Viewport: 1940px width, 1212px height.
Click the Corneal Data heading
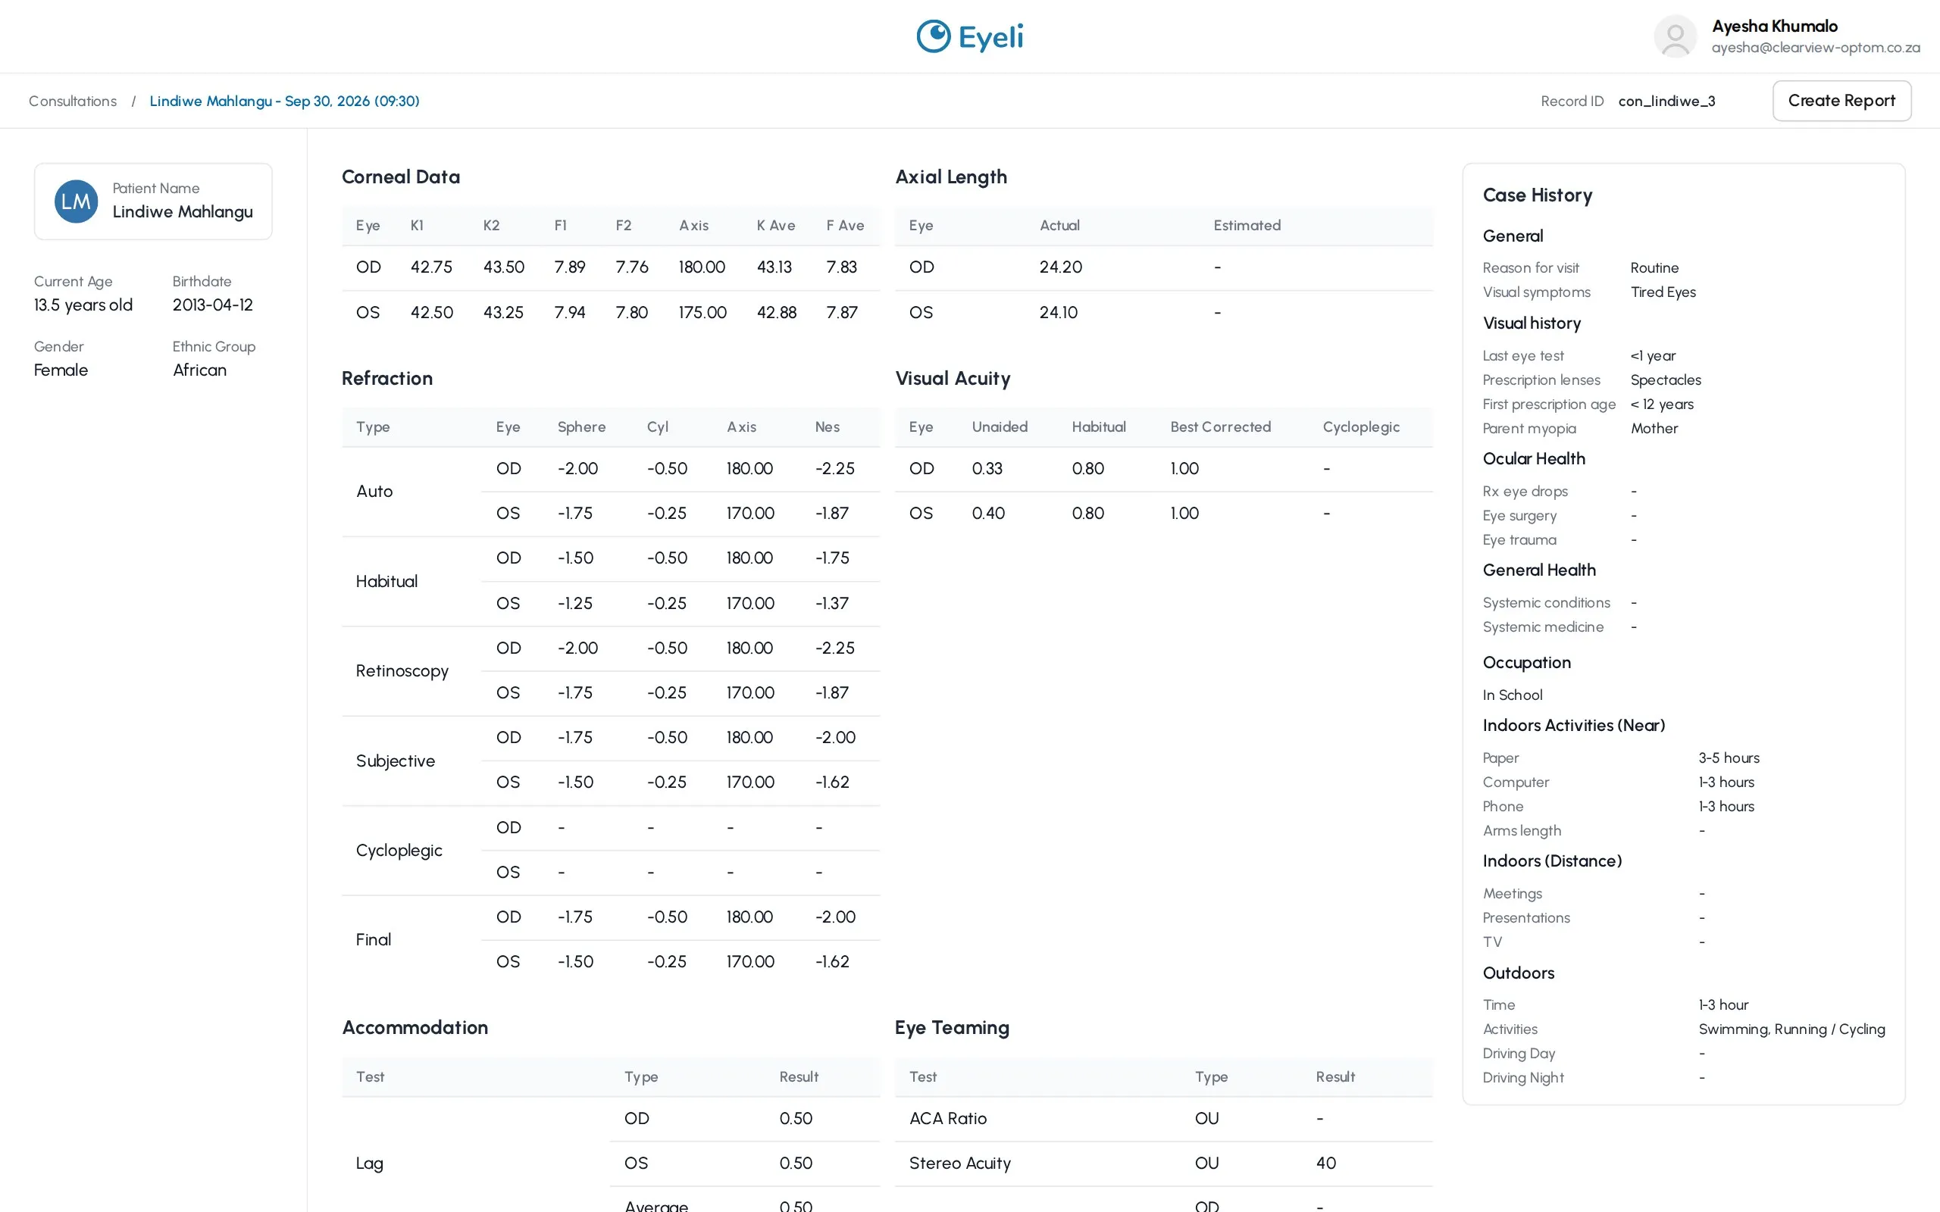pos(401,176)
